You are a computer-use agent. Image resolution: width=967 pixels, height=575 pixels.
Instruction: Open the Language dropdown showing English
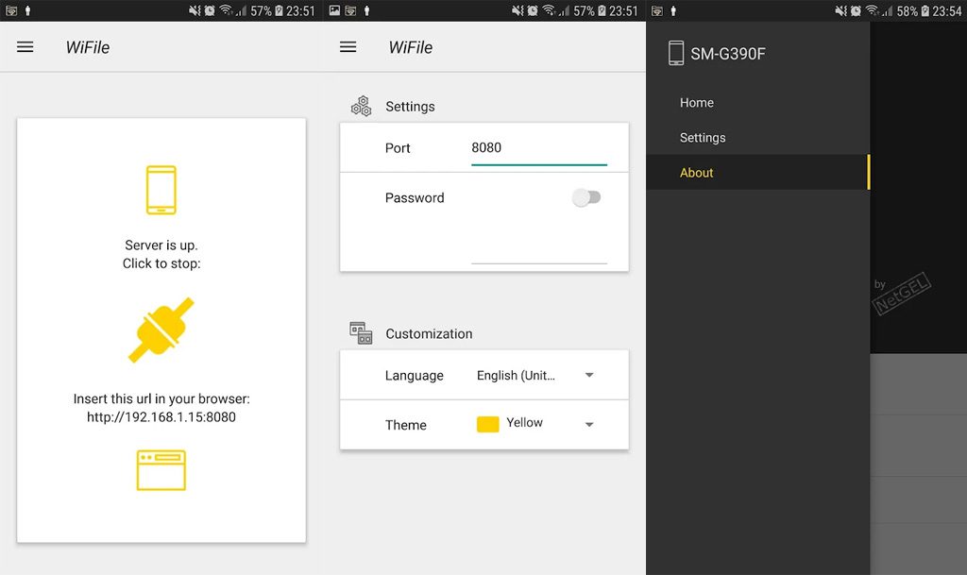pos(535,376)
